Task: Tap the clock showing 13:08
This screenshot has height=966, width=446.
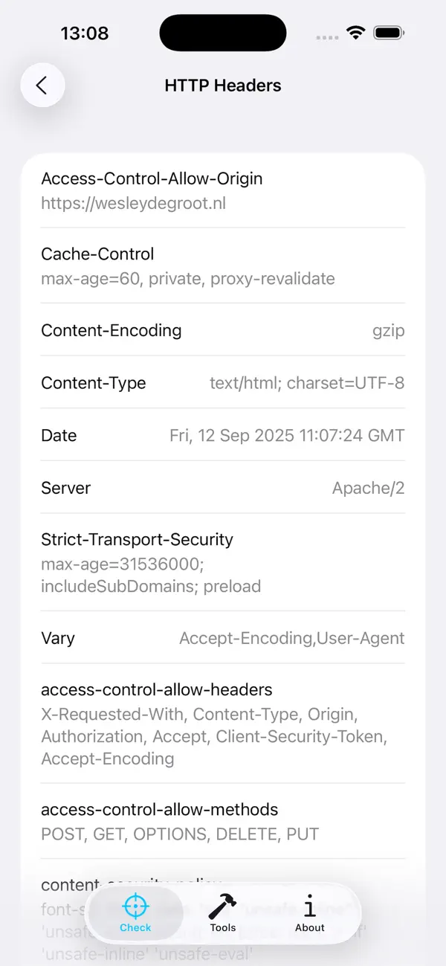Action: (x=85, y=32)
